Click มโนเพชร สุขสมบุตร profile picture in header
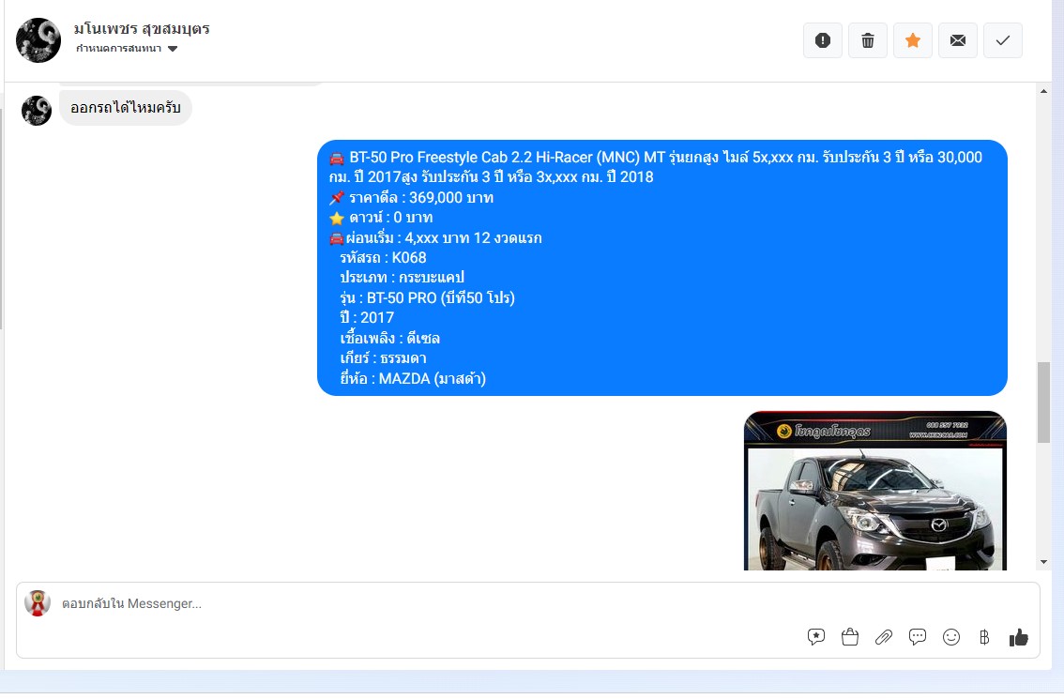The image size is (1064, 699). point(38,40)
